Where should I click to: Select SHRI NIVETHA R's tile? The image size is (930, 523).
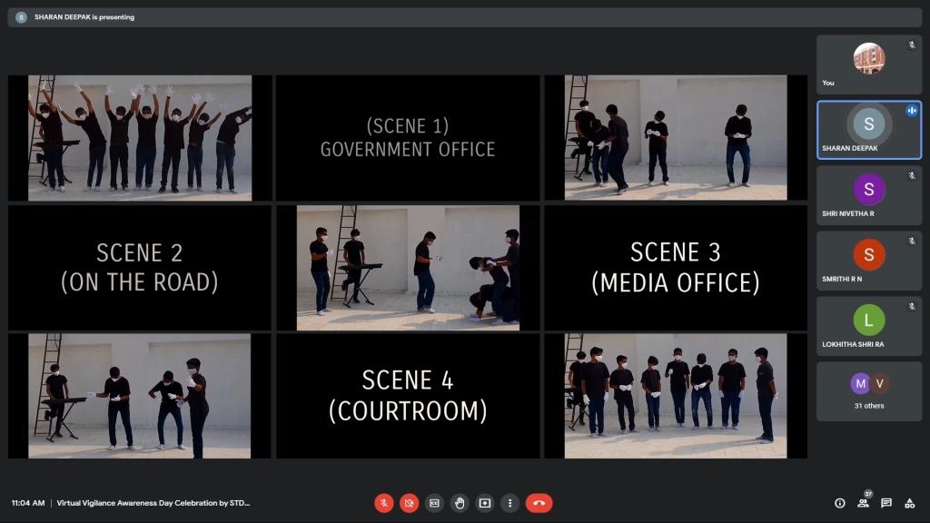(x=868, y=195)
